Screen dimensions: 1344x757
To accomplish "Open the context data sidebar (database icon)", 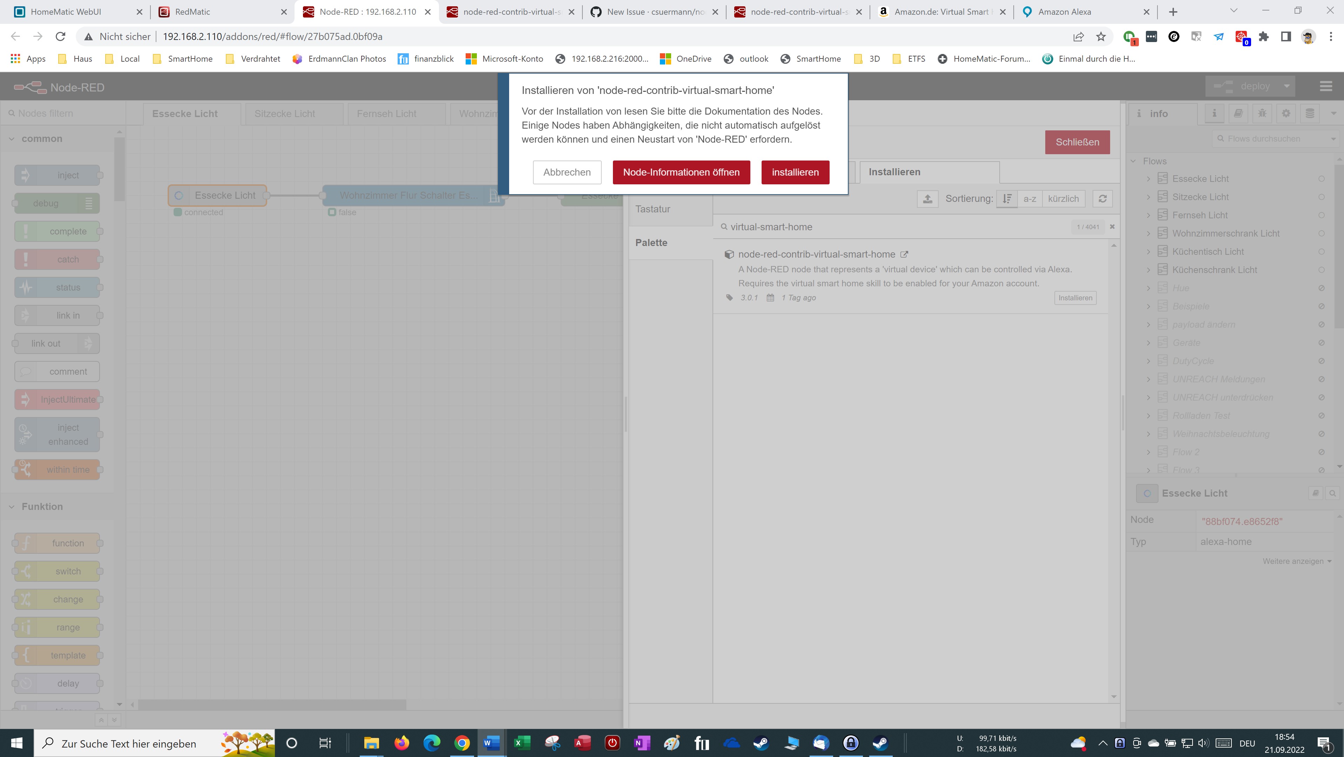I will pyautogui.click(x=1310, y=113).
